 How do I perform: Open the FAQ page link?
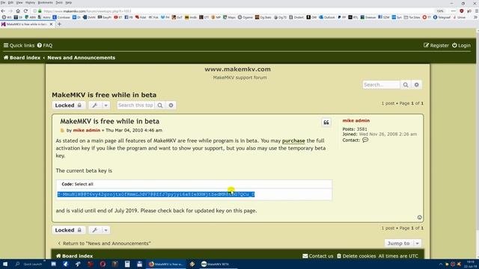point(45,46)
